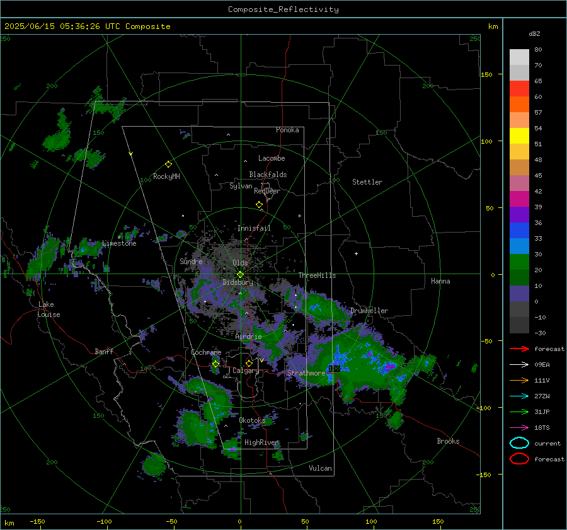Click the 150 value on right km axis
Viewport: 567px width, 530px height.
(x=486, y=74)
